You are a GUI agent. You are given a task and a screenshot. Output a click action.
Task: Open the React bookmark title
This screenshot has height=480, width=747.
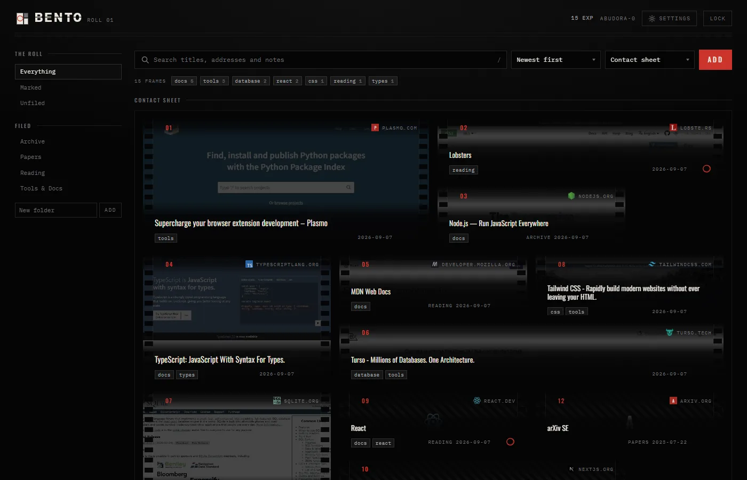359,428
